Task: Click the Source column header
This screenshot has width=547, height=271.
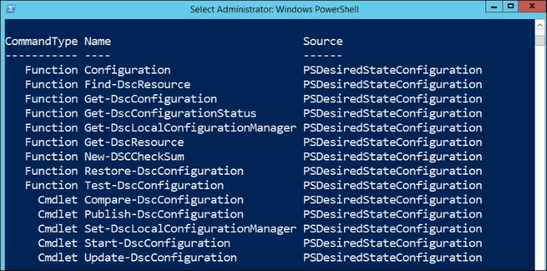Action: [x=323, y=41]
